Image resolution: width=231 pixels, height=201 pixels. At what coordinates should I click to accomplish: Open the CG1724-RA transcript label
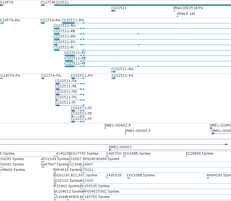click(x=50, y=20)
